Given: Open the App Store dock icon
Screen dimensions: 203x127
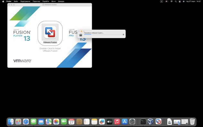Looking at the screenshot, I should pyautogui.click(x=125, y=122).
